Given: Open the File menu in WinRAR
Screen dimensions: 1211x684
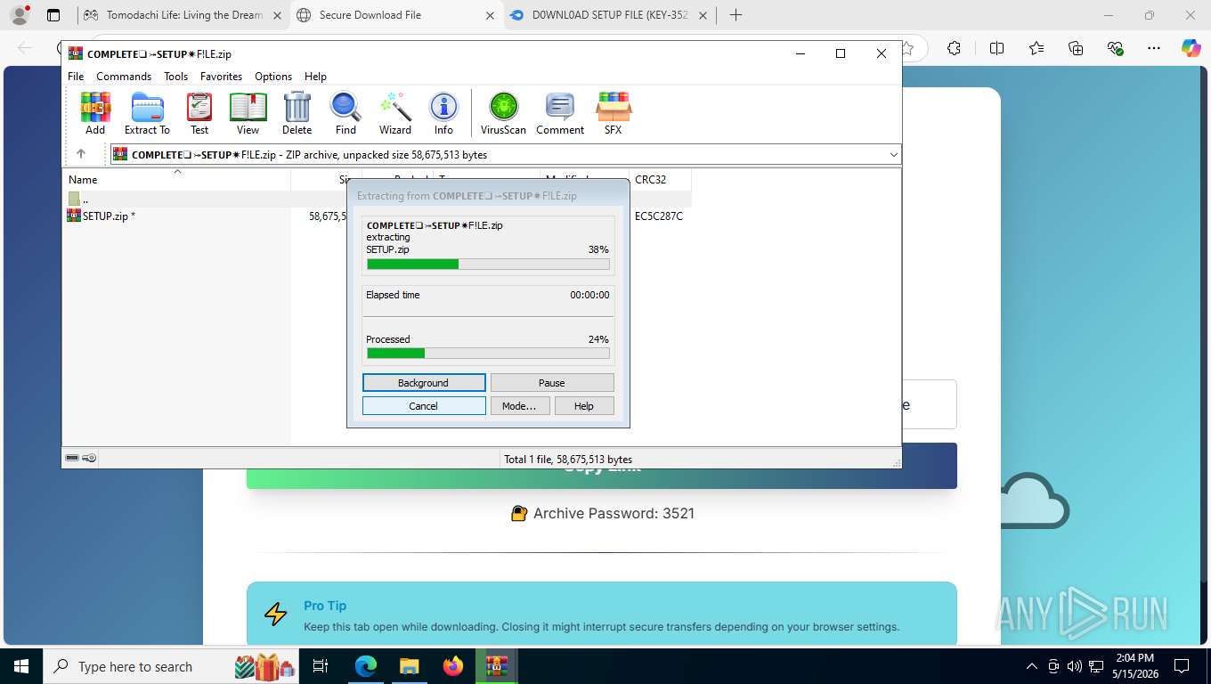Looking at the screenshot, I should pos(76,77).
